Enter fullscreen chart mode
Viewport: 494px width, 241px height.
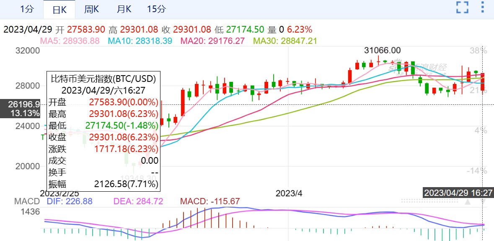462,8
